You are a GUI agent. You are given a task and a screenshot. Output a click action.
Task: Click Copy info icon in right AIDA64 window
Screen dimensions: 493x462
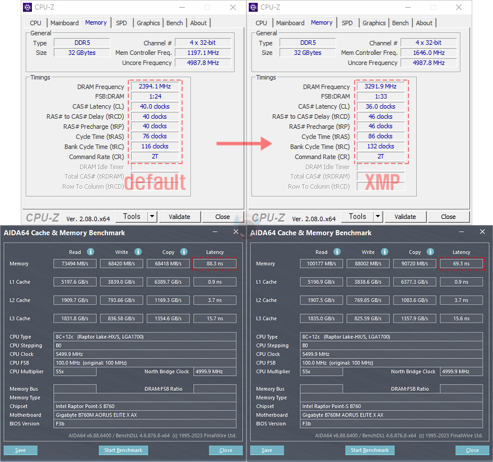click(x=430, y=252)
